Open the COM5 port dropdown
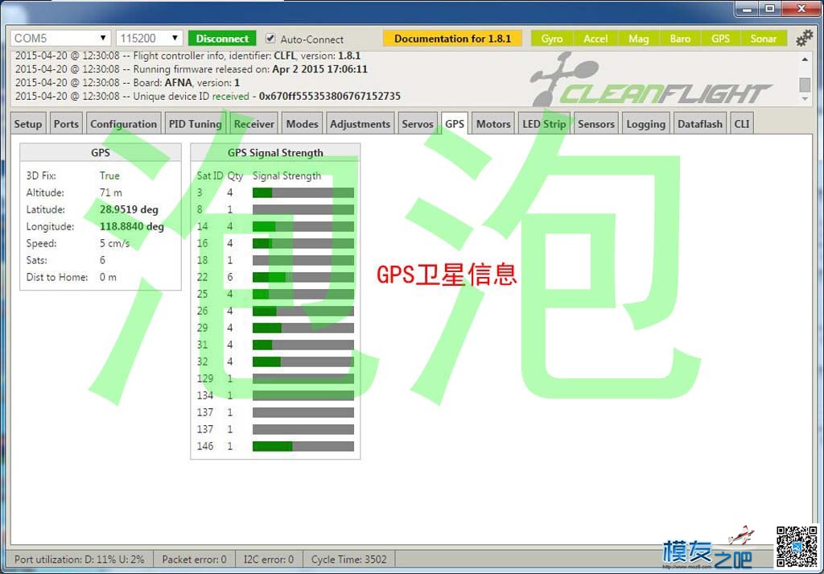This screenshot has width=824, height=574. pos(60,39)
